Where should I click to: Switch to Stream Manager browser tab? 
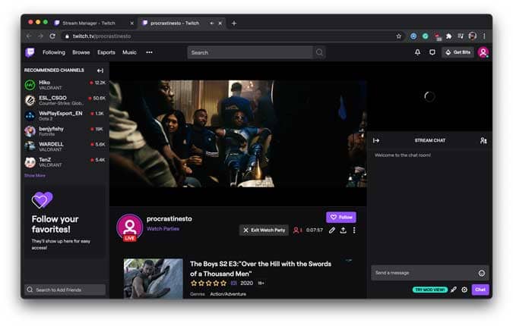(x=95, y=24)
